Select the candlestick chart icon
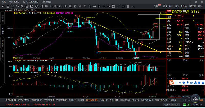Image resolution: width=205 pixels, height=108 pixels. tap(17, 6)
